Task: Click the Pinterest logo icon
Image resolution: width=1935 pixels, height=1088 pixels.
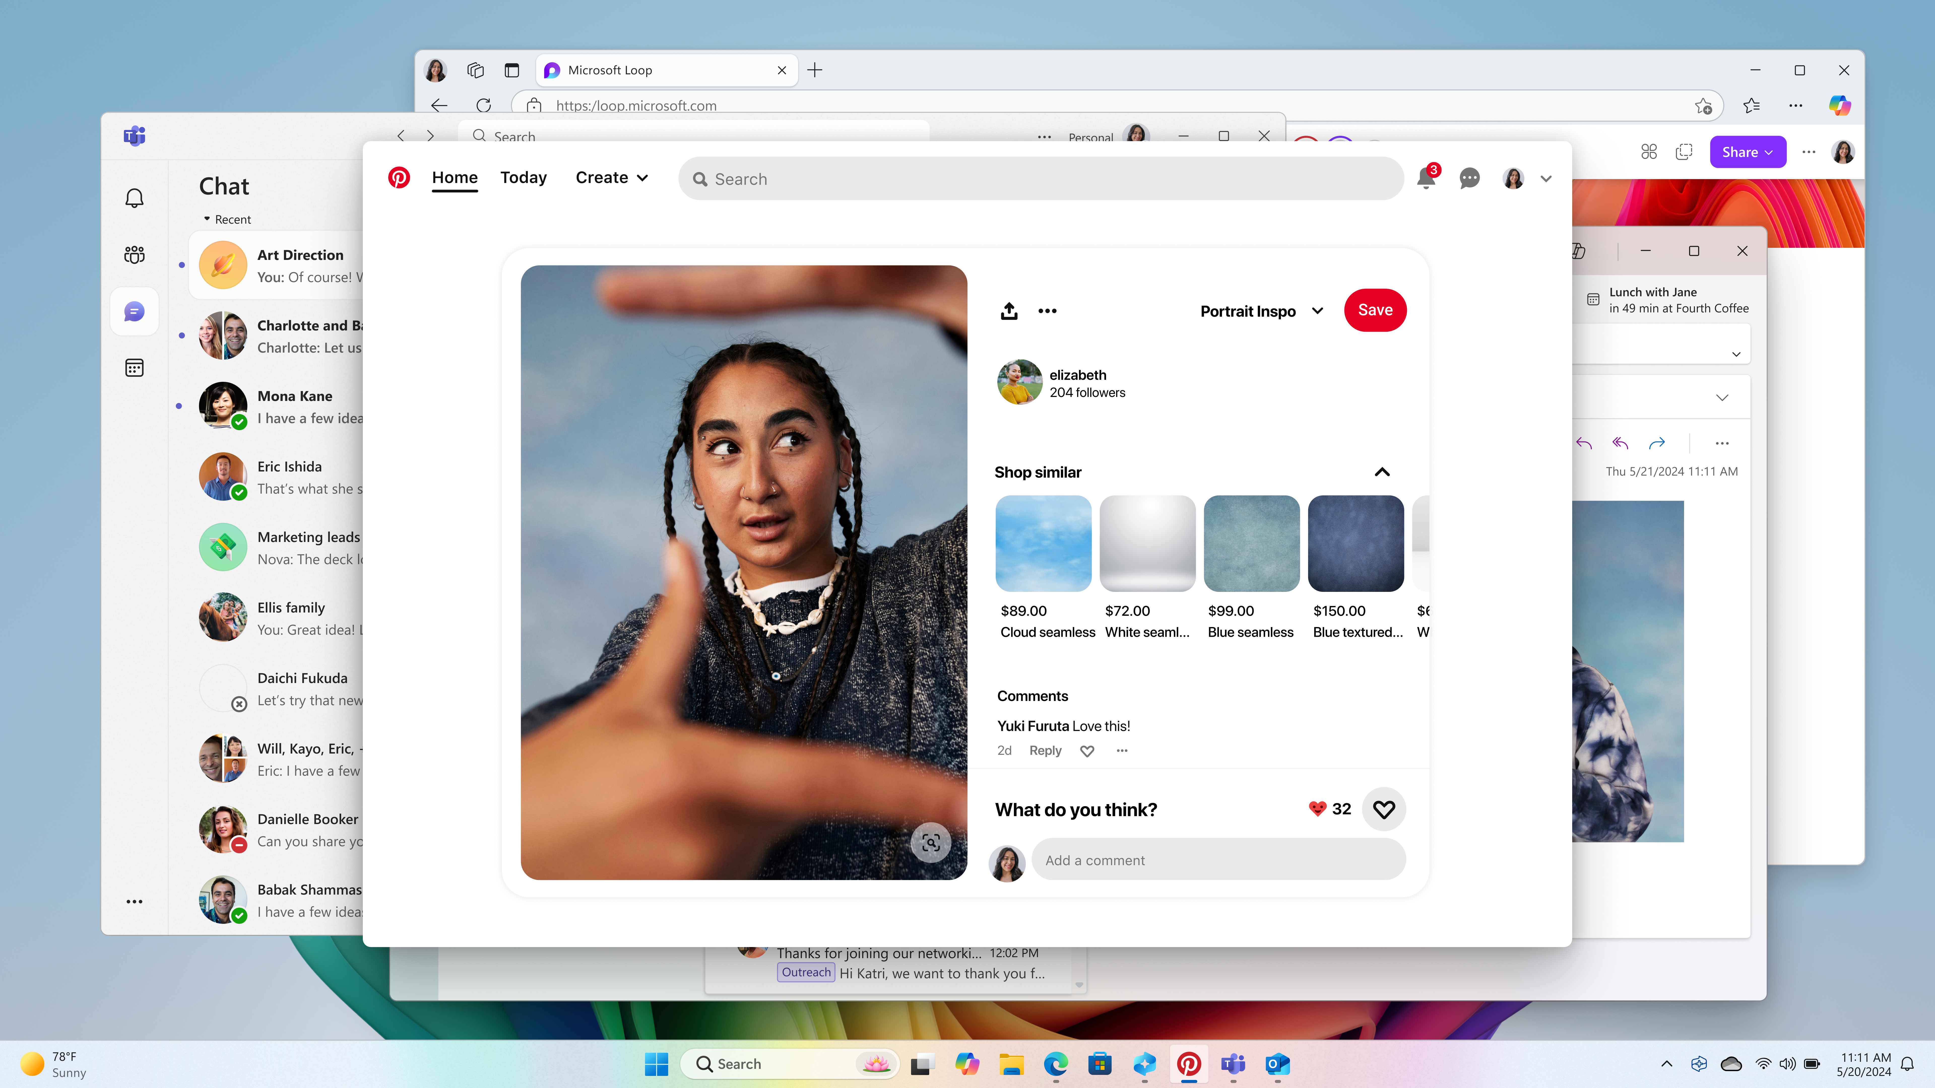Action: tap(399, 178)
